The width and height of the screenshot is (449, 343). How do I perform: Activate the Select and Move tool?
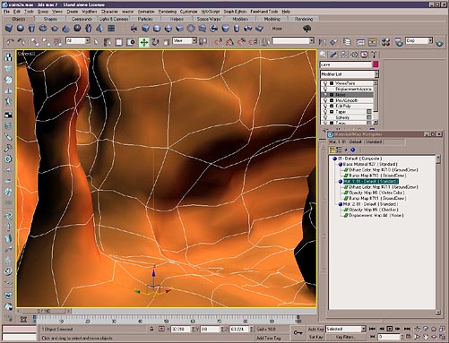pos(144,42)
